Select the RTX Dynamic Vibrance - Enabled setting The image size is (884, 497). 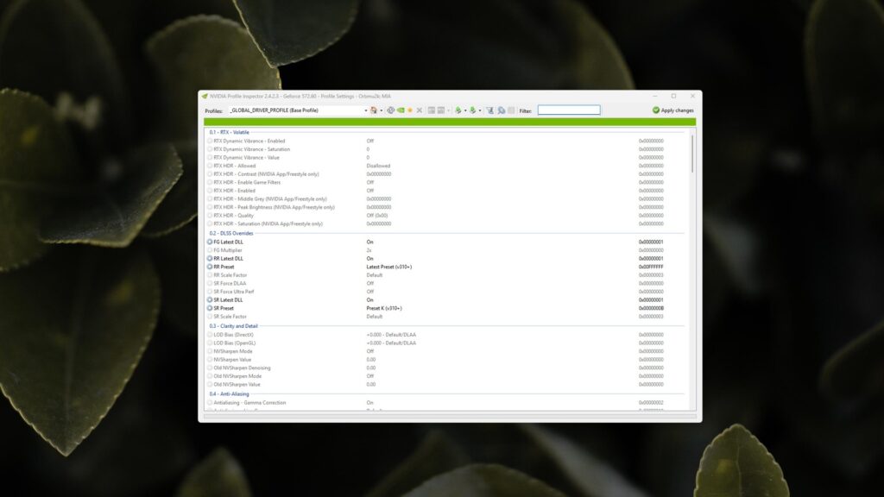point(249,141)
